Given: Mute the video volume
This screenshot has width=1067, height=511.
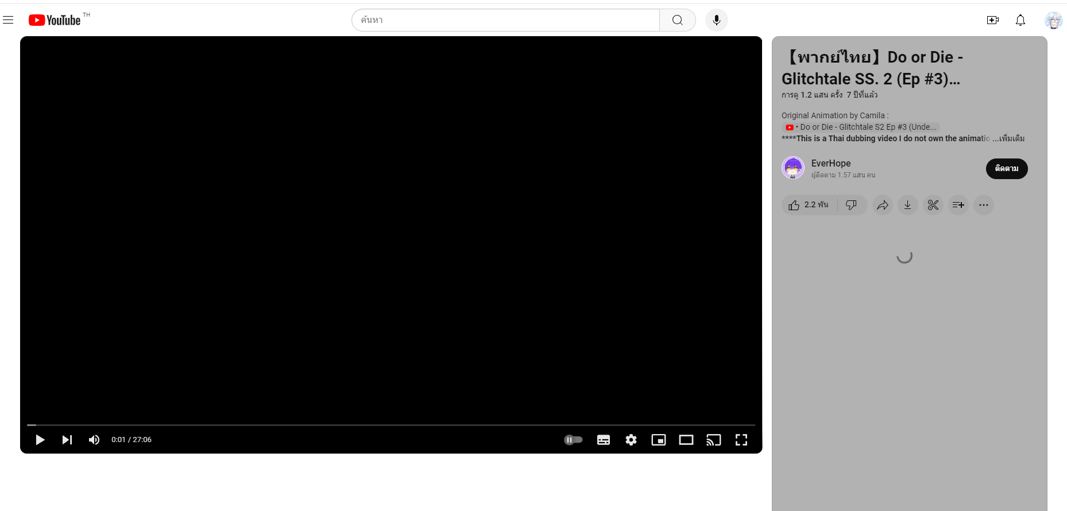Looking at the screenshot, I should [94, 440].
